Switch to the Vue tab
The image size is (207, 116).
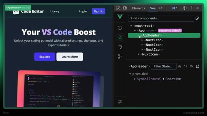(153, 8)
